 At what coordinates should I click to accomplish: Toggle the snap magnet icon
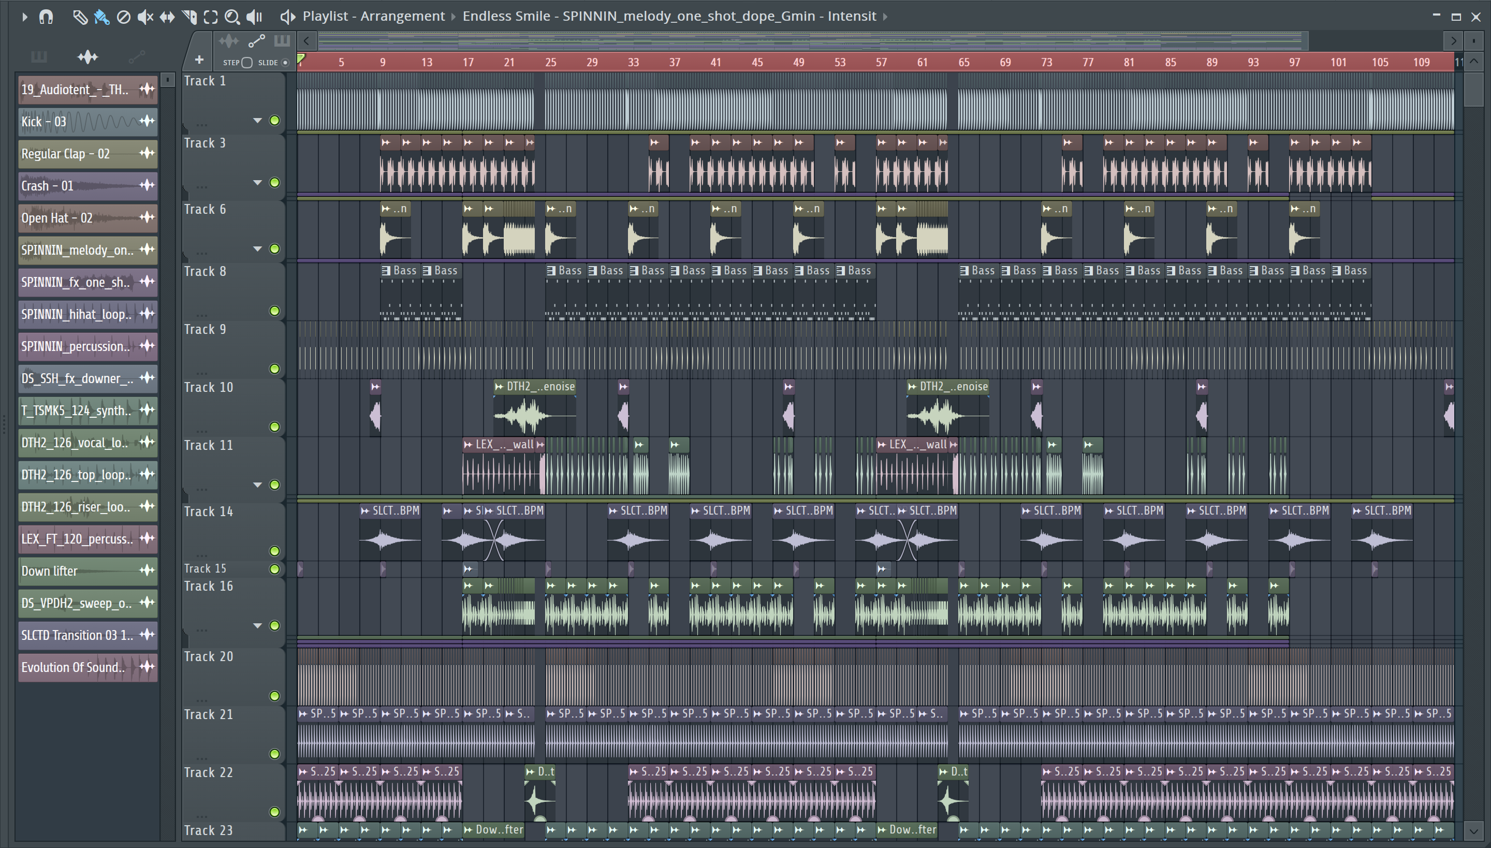[46, 17]
